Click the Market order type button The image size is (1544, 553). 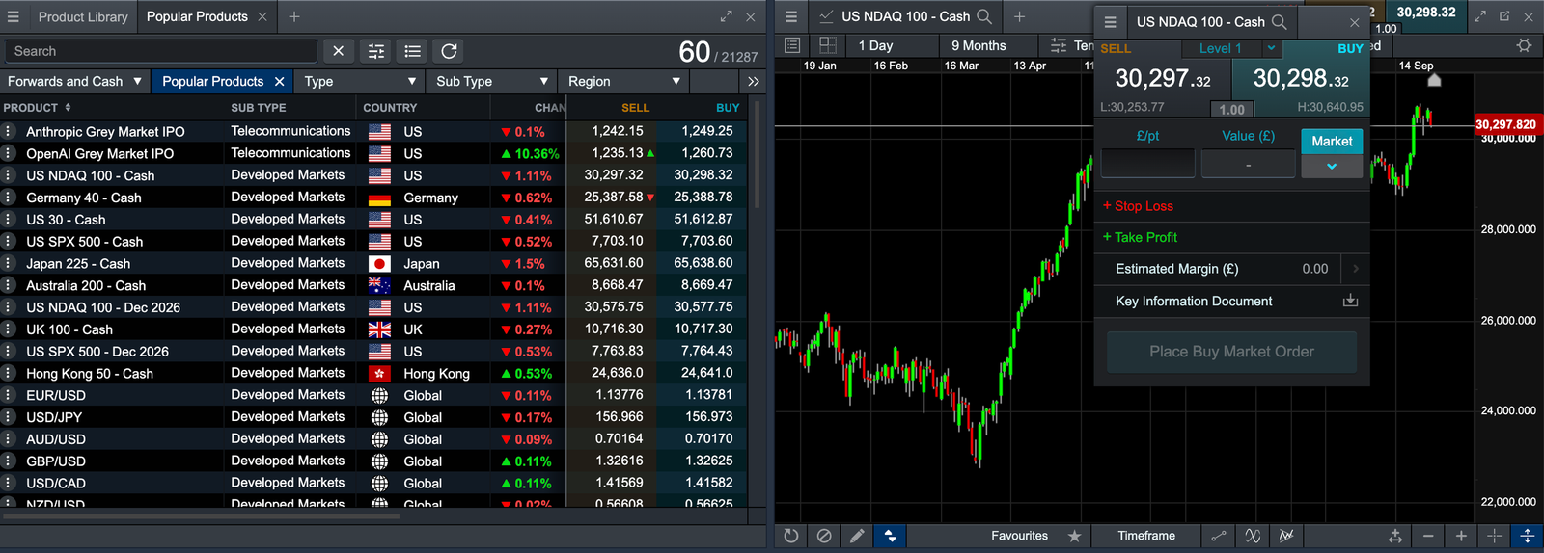[1332, 141]
